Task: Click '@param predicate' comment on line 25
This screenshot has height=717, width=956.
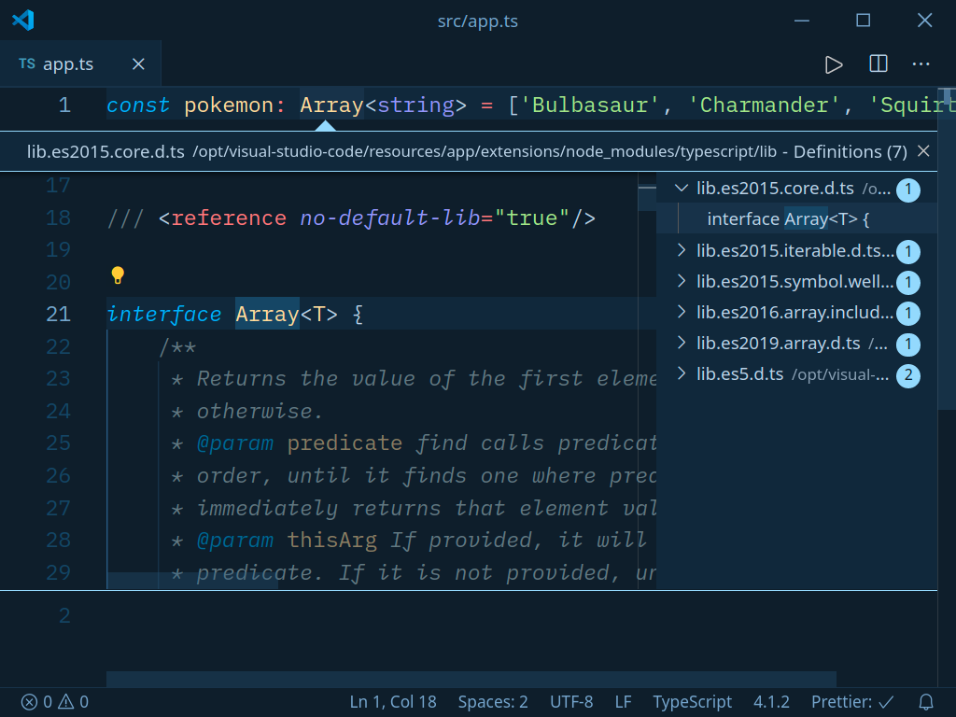Action: [x=300, y=443]
